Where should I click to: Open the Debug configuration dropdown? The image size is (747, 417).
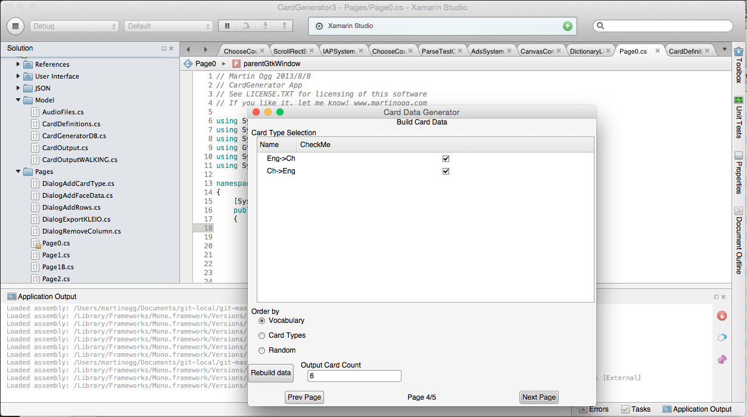(x=74, y=26)
